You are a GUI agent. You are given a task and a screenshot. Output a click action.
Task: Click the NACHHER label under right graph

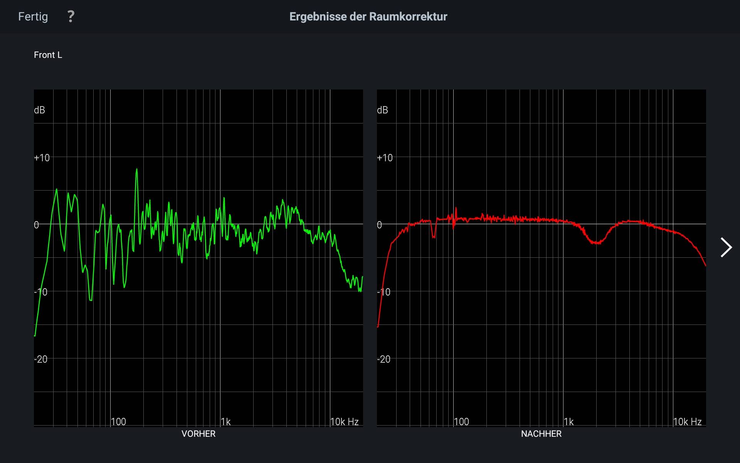click(x=541, y=434)
